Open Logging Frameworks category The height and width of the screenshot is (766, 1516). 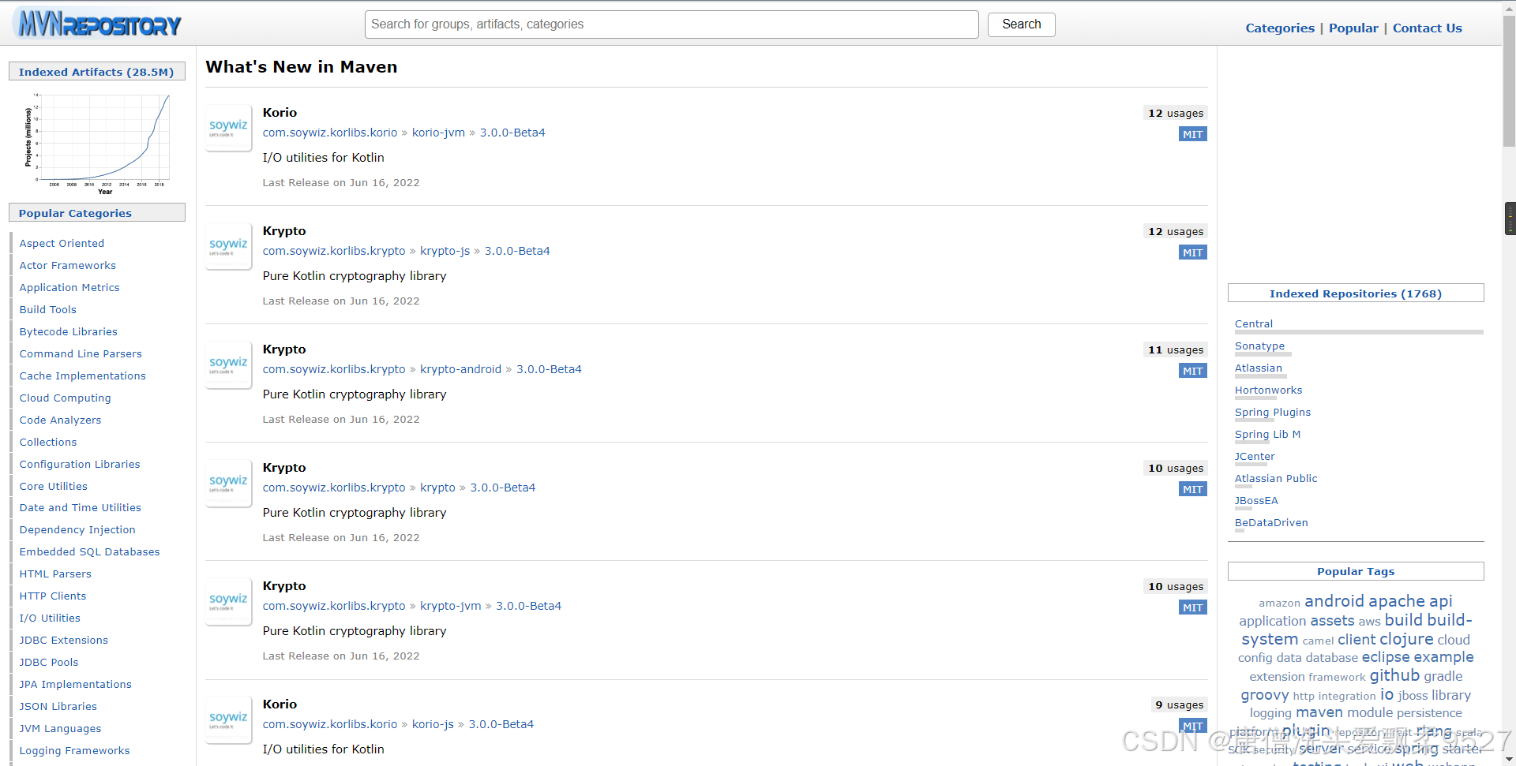(x=74, y=751)
